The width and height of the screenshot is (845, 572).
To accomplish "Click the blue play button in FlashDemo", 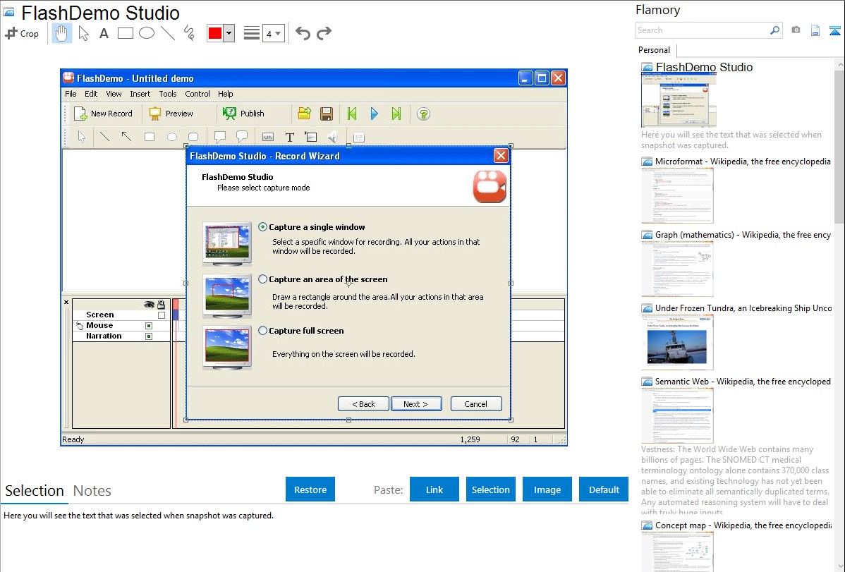I will pyautogui.click(x=375, y=114).
